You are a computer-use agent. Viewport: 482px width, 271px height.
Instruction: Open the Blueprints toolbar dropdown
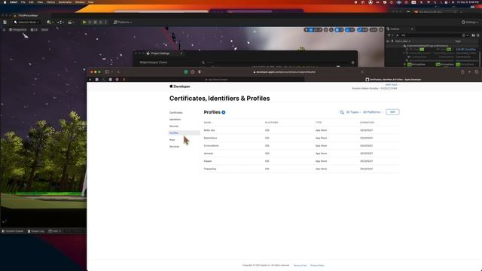(x=60, y=22)
